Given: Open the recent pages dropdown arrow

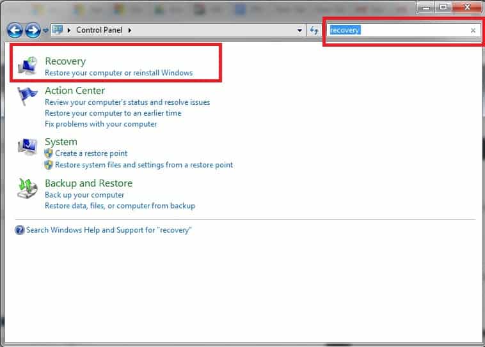Looking at the screenshot, I should [45, 30].
